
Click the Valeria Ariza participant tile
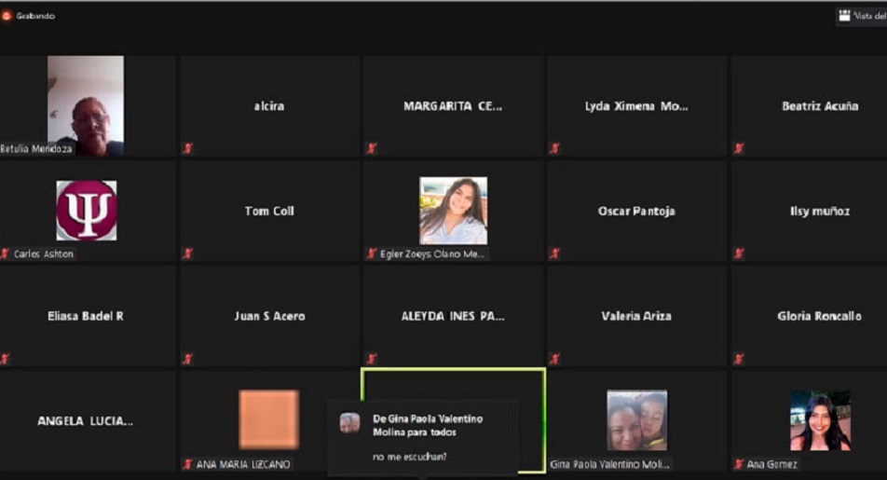635,316
